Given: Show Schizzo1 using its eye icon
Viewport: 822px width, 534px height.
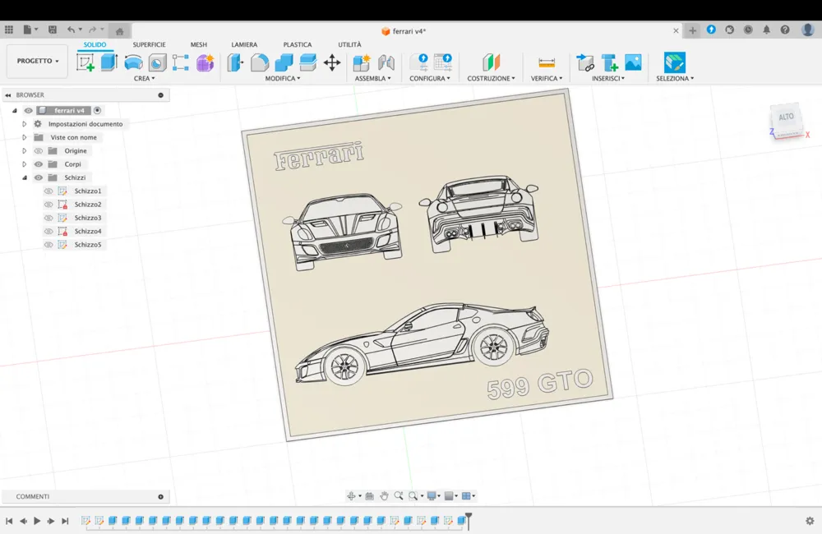Looking at the screenshot, I should point(48,191).
